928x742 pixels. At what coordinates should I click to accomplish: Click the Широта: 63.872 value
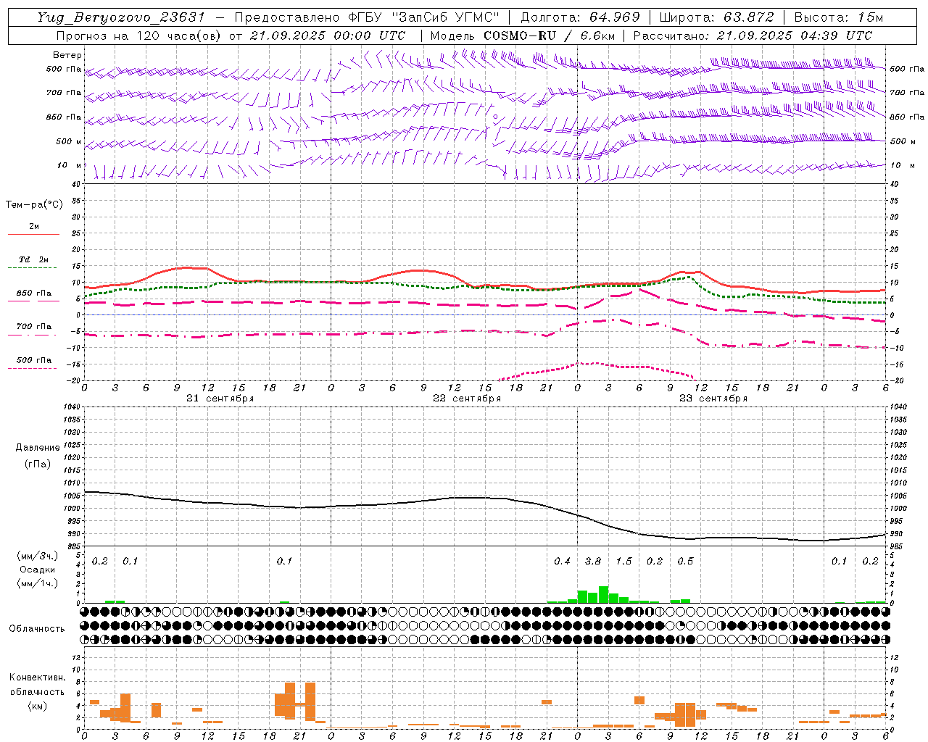(716, 17)
